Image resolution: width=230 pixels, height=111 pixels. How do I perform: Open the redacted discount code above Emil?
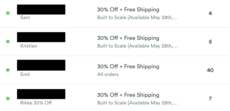pyautogui.click(x=41, y=65)
